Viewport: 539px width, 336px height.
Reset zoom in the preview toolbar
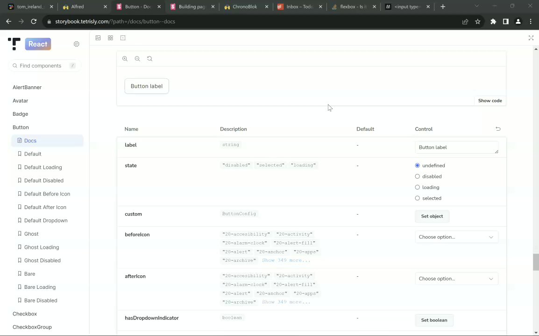(x=150, y=59)
